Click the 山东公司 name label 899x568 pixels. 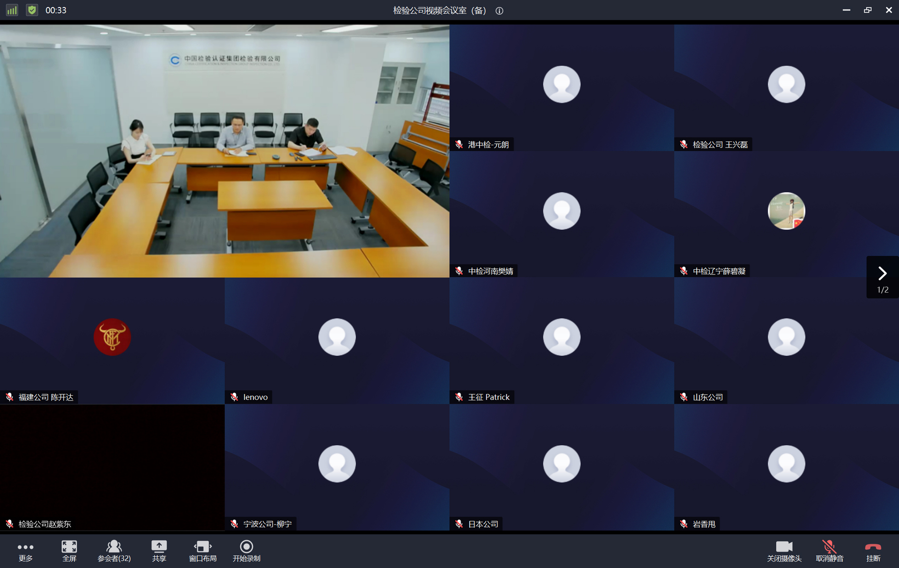pos(707,397)
